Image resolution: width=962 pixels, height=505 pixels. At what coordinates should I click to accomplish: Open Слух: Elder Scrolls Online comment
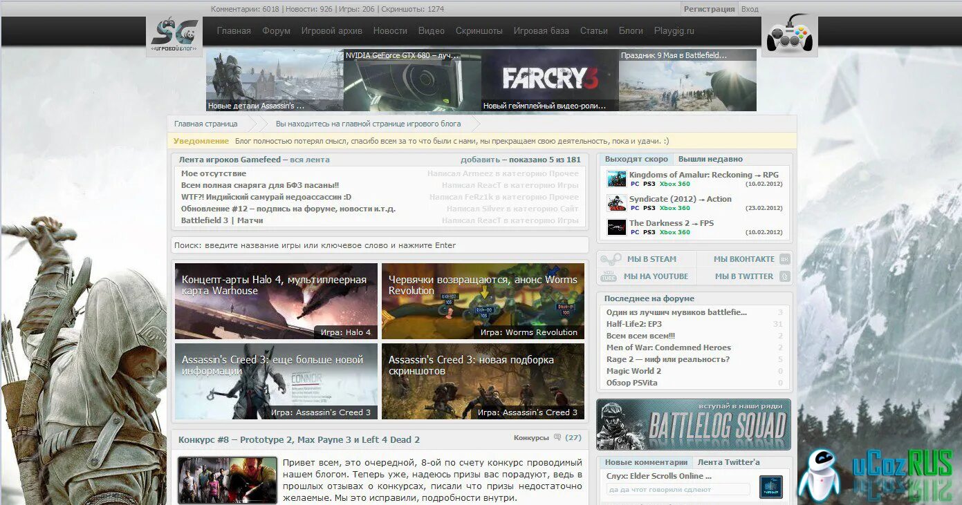coord(659,476)
